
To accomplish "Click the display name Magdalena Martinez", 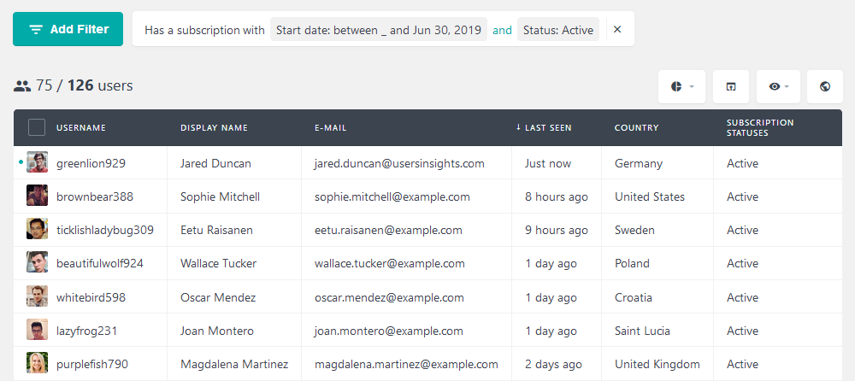I will coord(234,364).
